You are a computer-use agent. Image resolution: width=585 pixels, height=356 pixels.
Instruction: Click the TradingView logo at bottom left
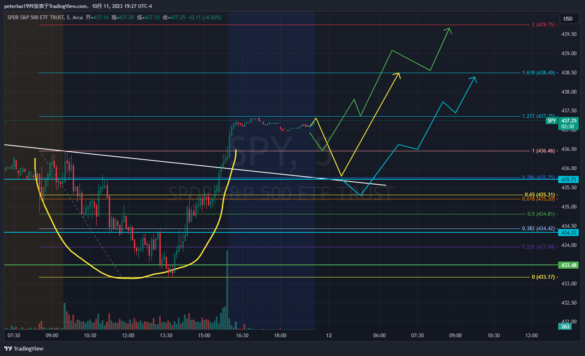[24, 348]
